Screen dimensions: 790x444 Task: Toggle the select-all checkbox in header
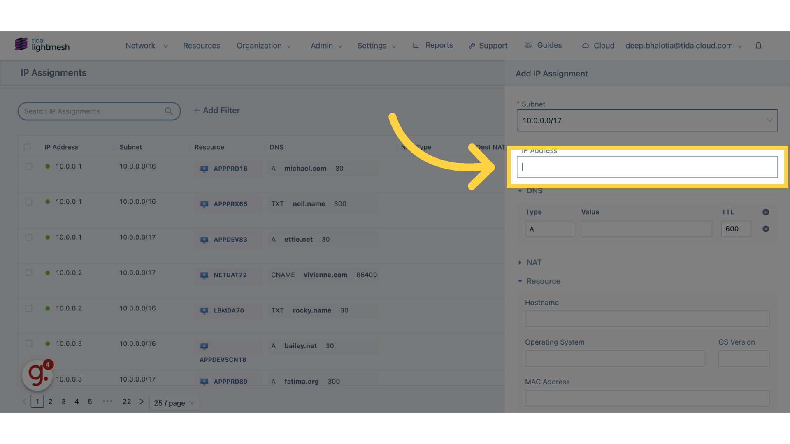pyautogui.click(x=27, y=147)
